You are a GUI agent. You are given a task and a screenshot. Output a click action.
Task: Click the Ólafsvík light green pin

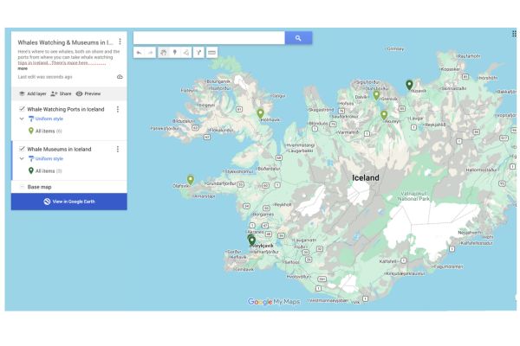point(191,180)
